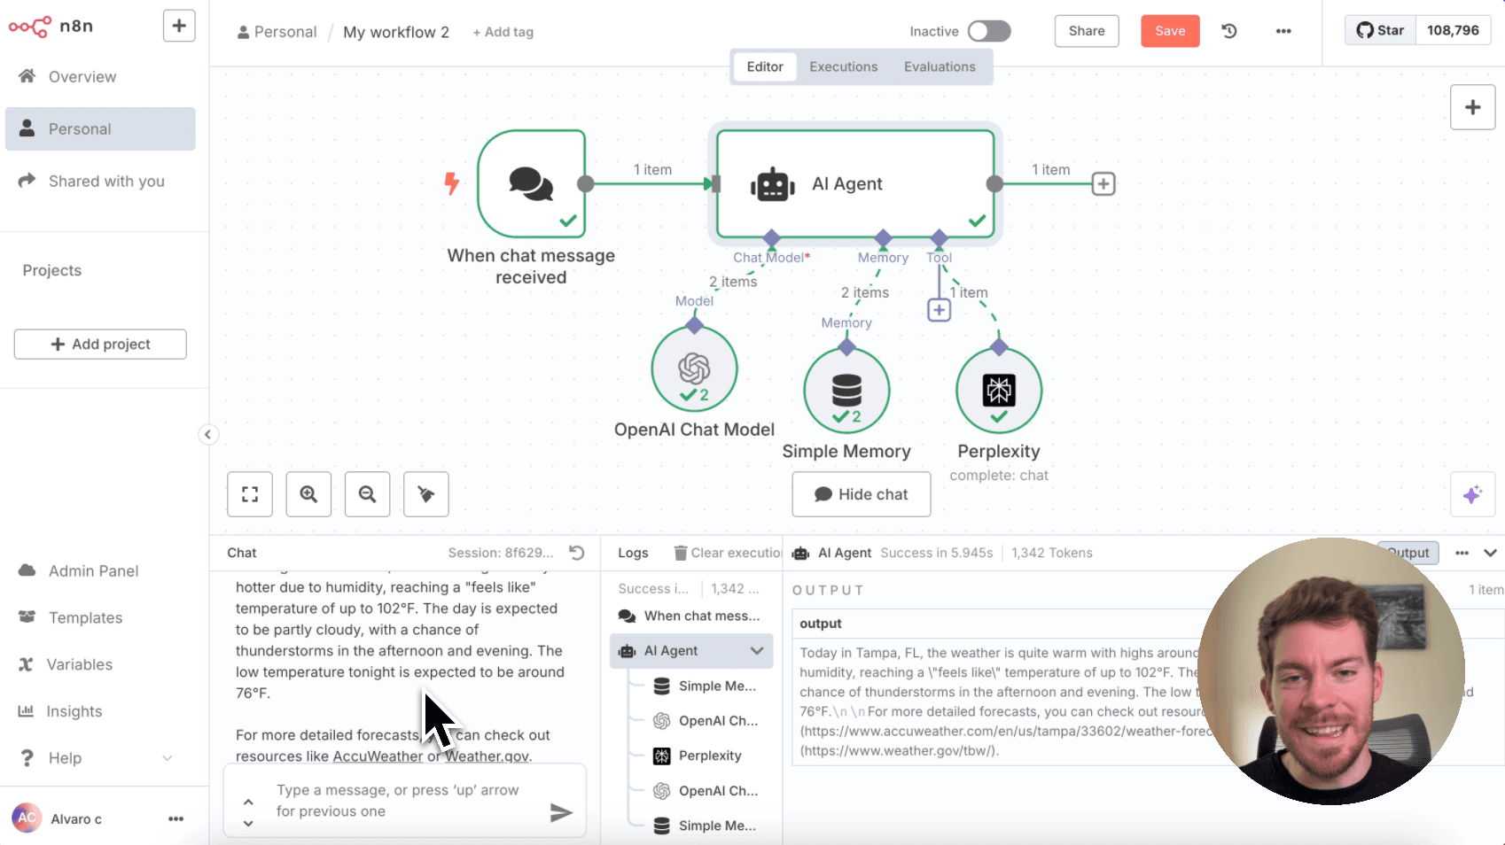Click Add tag
This screenshot has width=1505, height=845.
(503, 32)
